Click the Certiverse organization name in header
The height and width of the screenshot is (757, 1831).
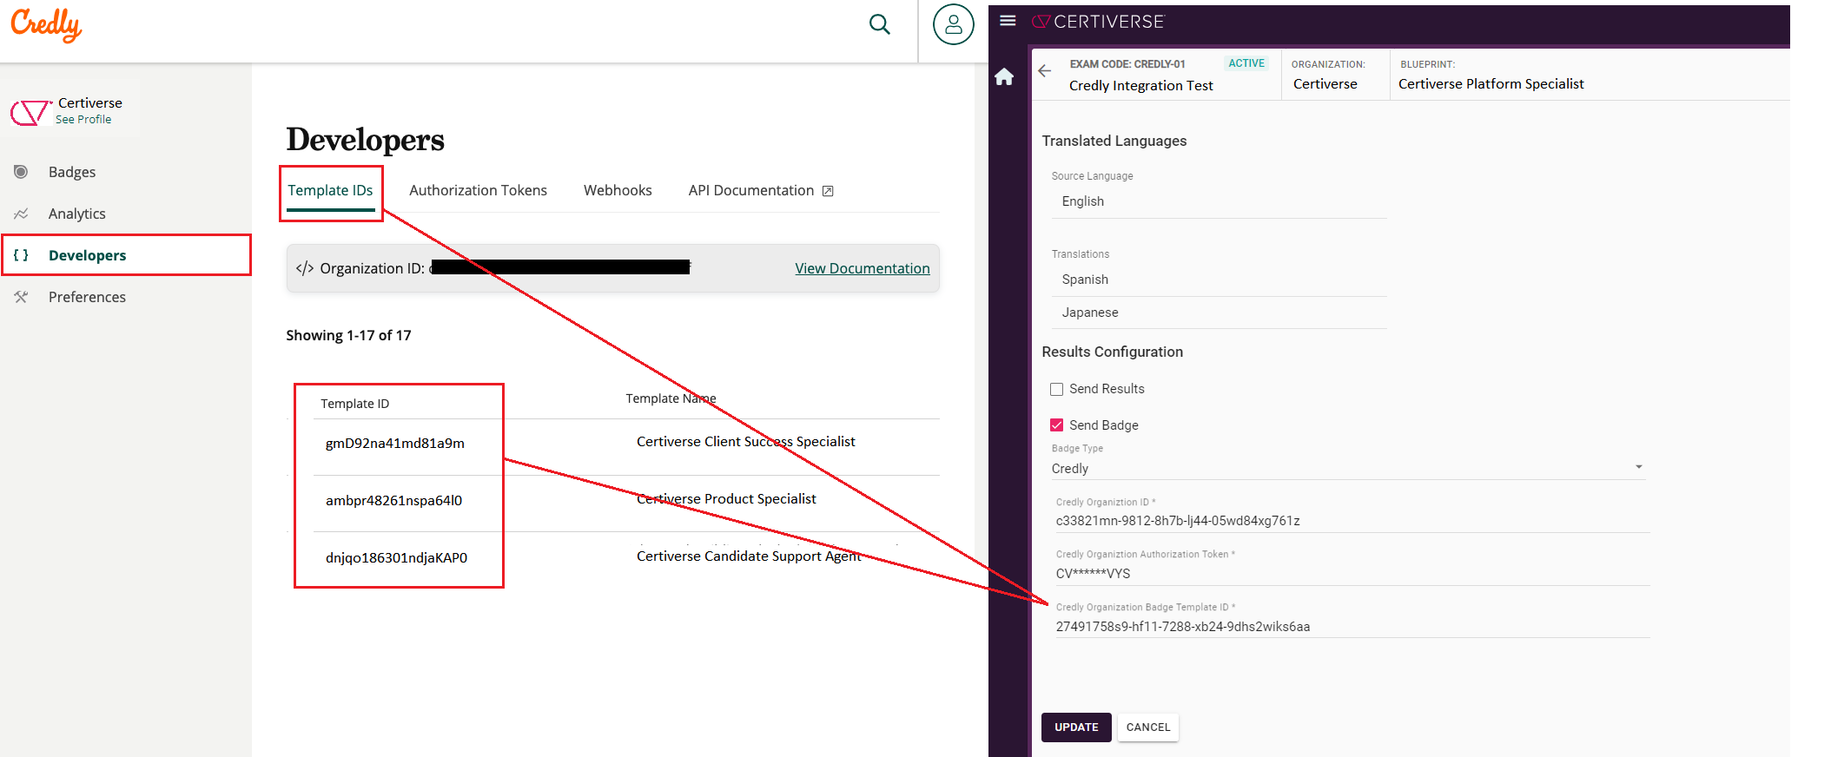tap(1325, 84)
